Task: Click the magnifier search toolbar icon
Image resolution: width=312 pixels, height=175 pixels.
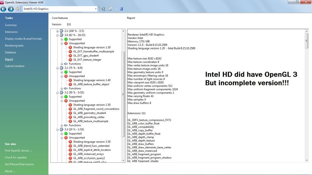Action: (103, 9)
